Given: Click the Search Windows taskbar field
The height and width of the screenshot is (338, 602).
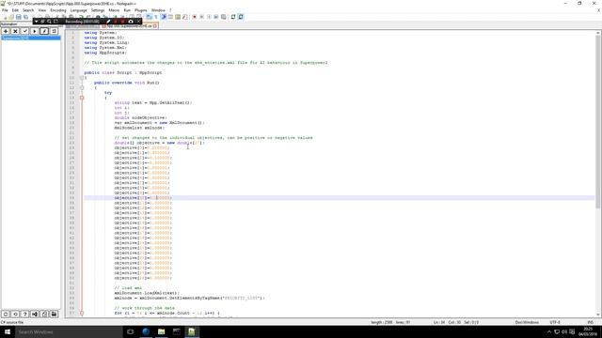Looking at the screenshot, I should pyautogui.click(x=69, y=331).
